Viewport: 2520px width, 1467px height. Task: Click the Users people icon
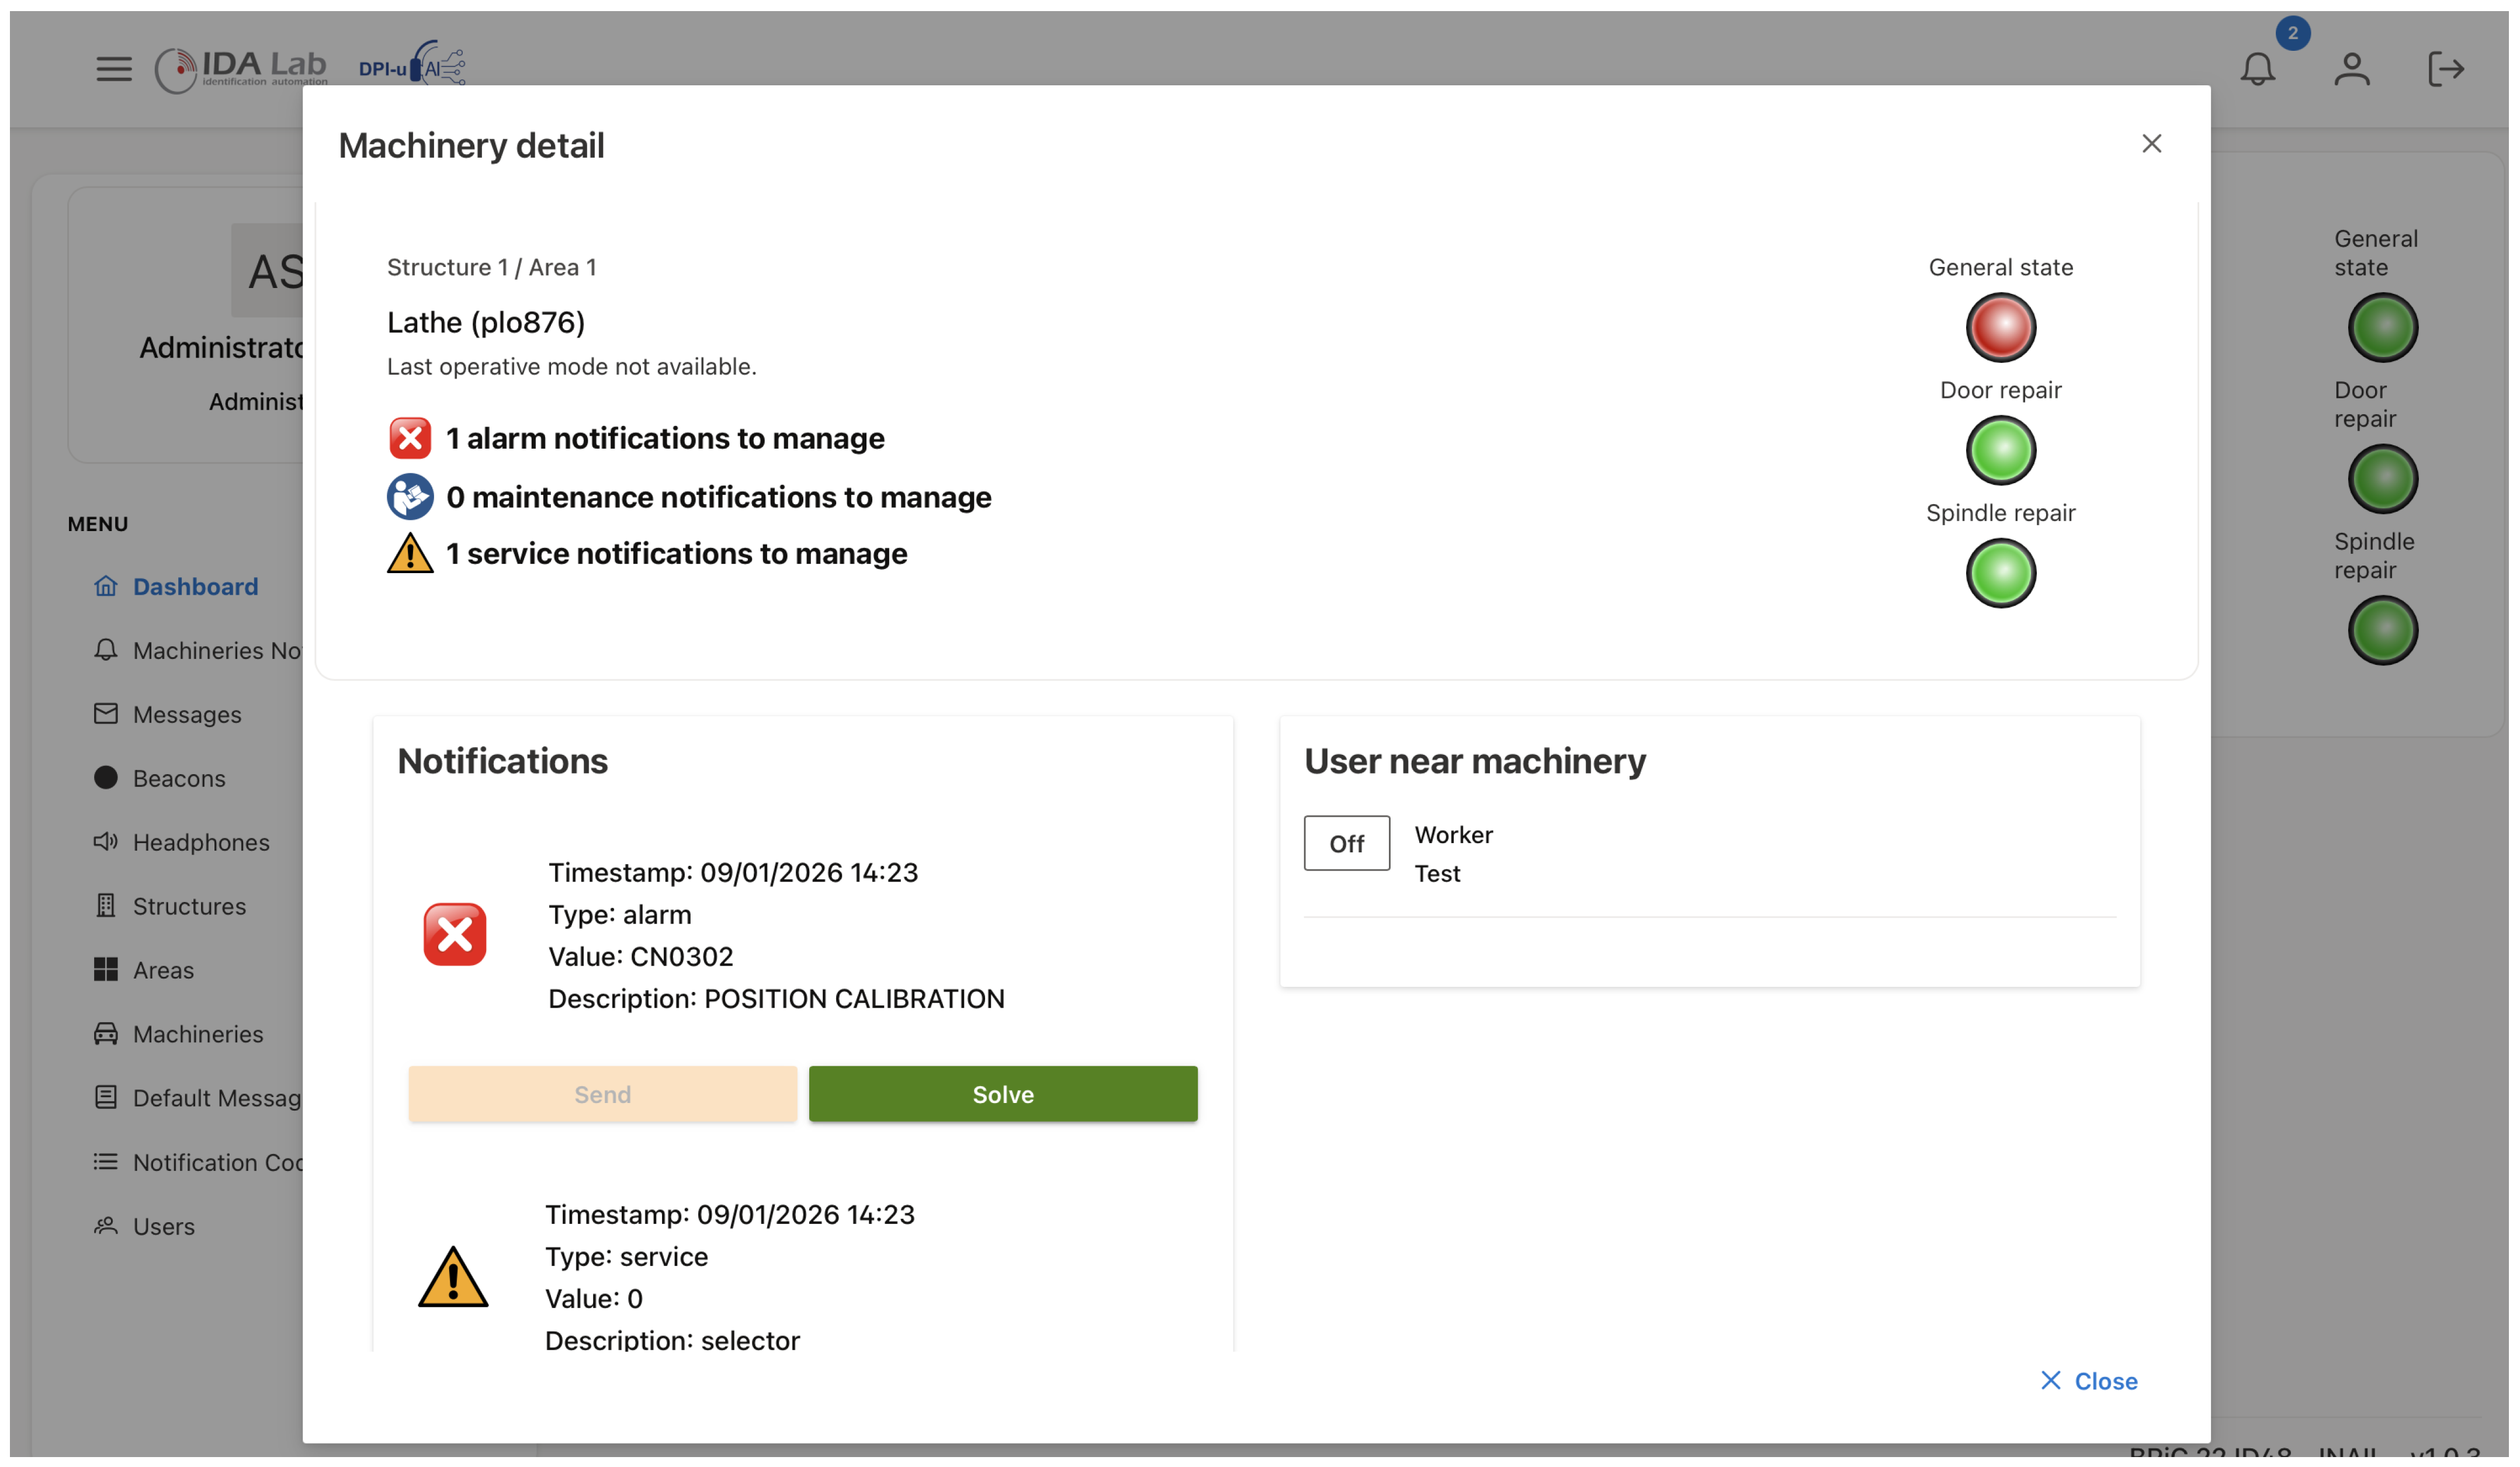[x=106, y=1225]
